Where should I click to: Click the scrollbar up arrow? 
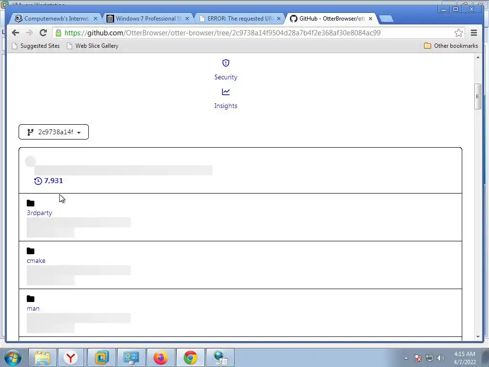478,57
